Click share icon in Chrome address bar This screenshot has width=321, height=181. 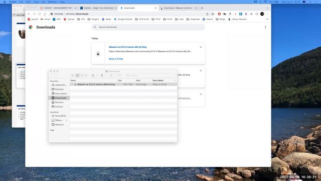coord(207,14)
